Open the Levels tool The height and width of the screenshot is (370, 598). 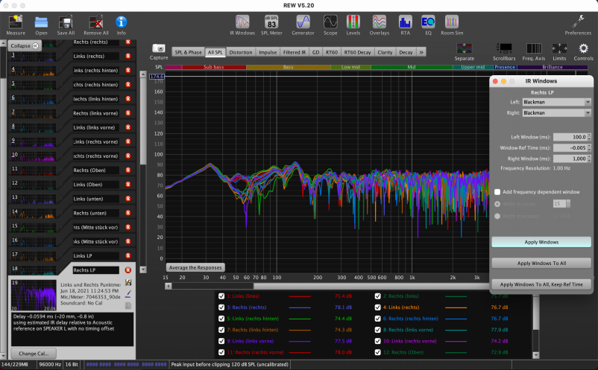[x=353, y=25]
